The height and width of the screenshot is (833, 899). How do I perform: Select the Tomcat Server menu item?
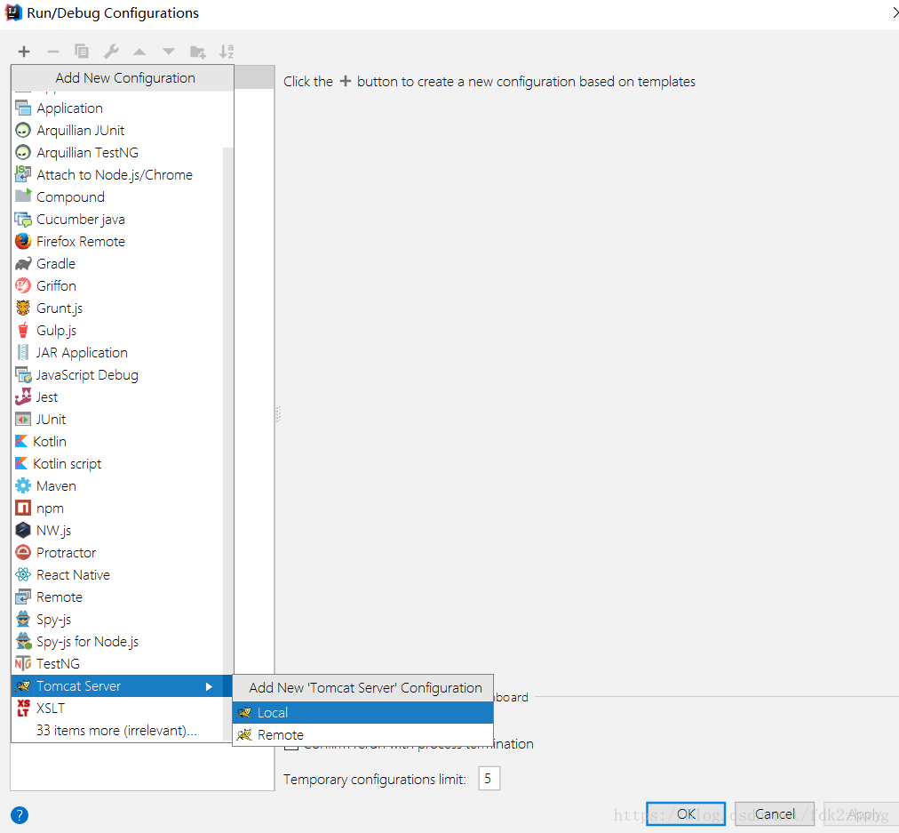coord(117,686)
